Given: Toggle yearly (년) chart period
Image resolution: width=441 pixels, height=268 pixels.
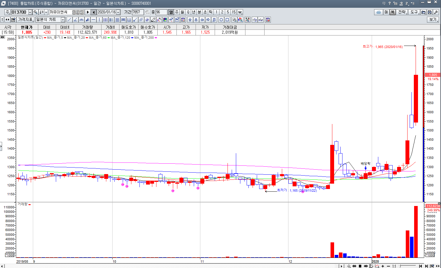Looking at the screenshot, I should pyautogui.click(x=194, y=12).
